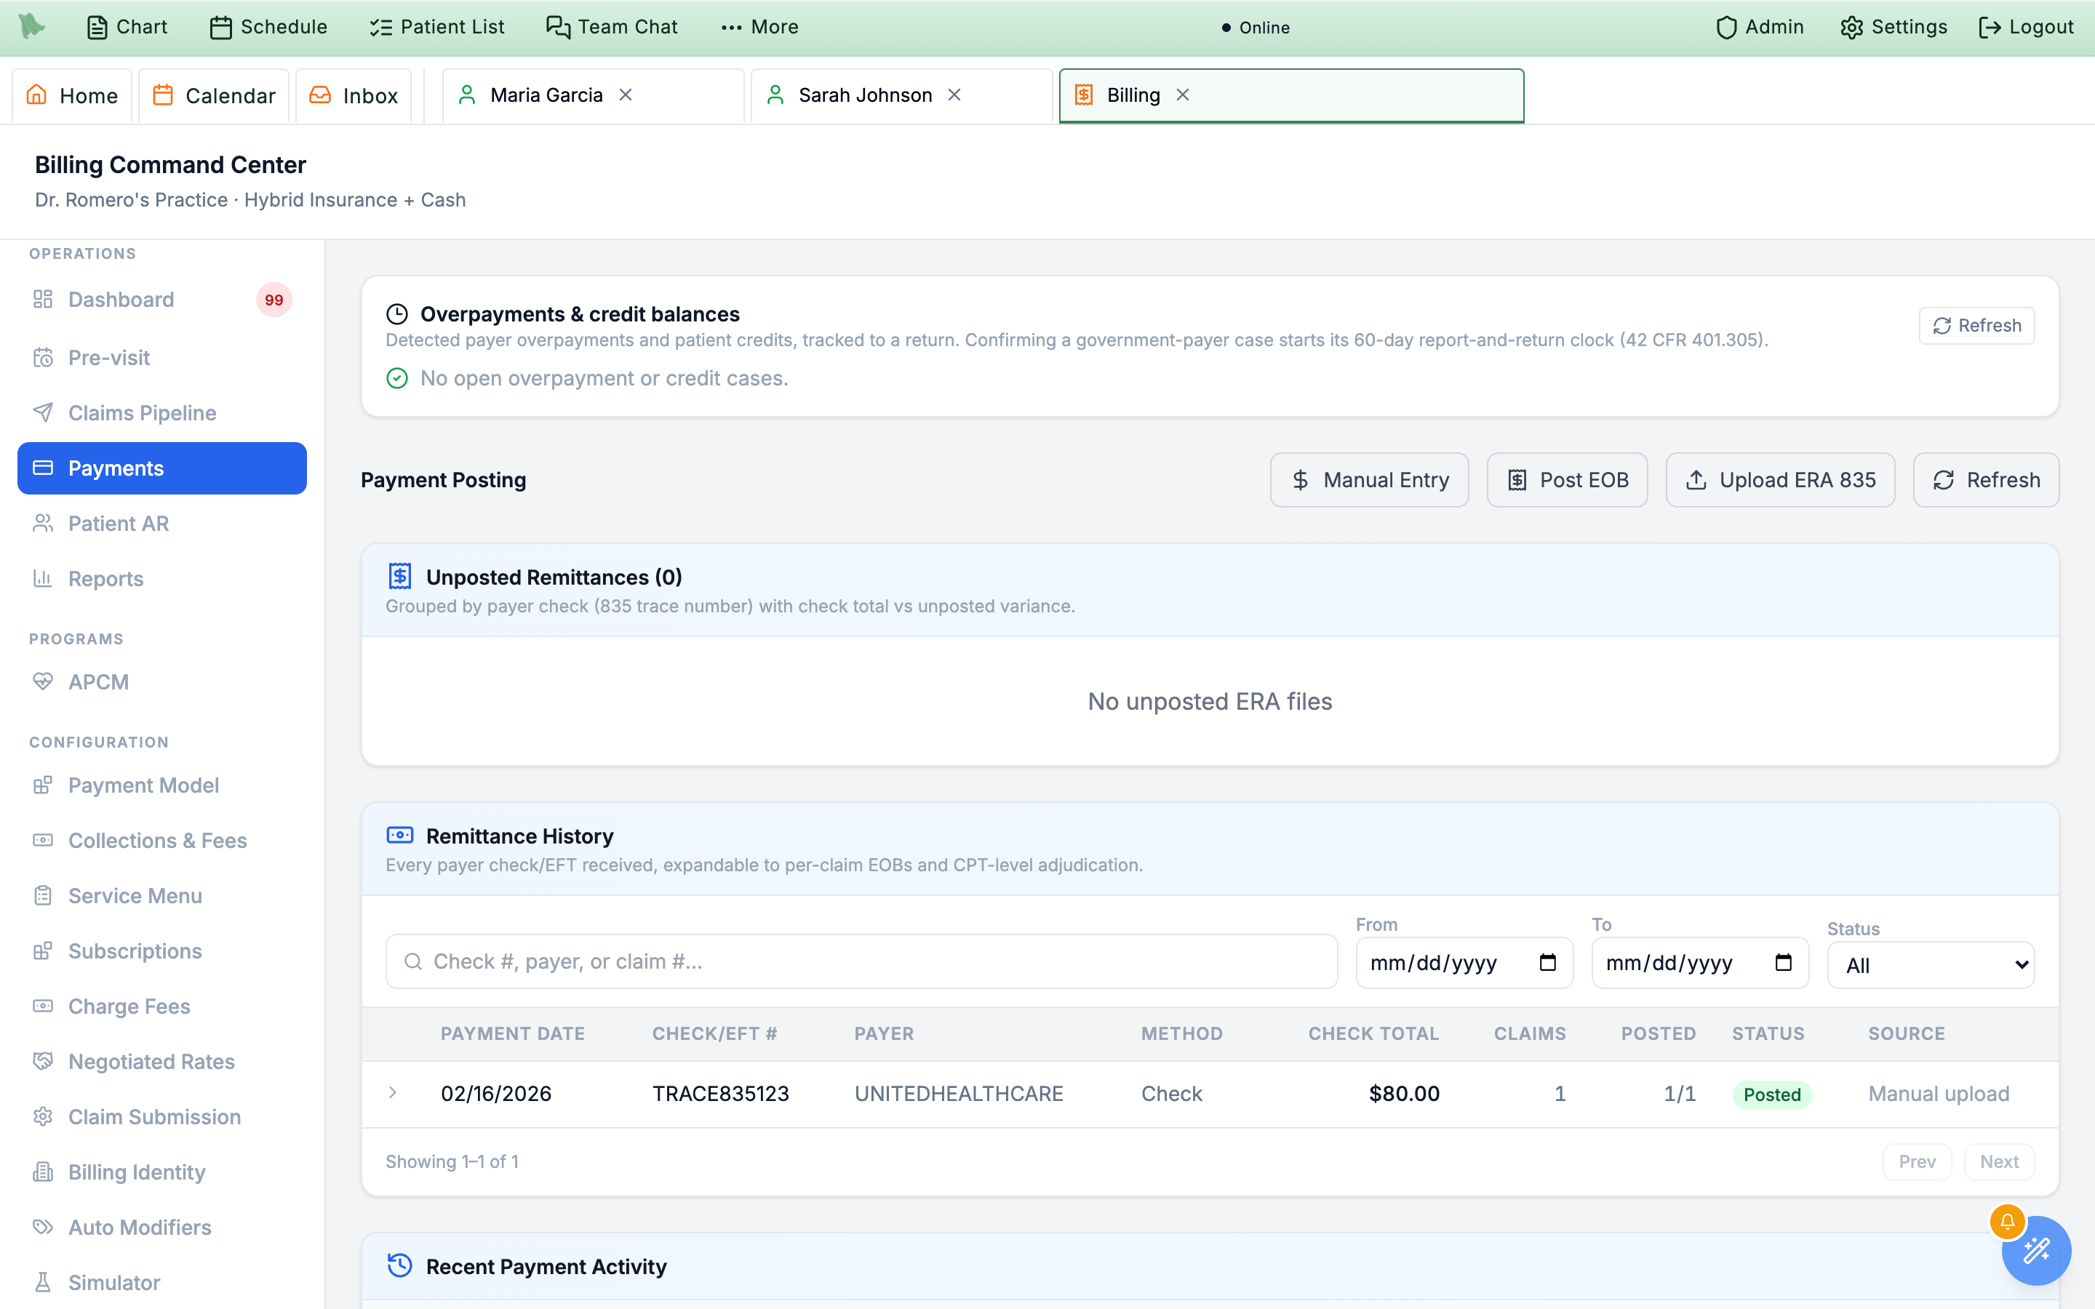The height and width of the screenshot is (1309, 2095).
Task: Open the From date calendar picker
Action: pyautogui.click(x=1548, y=963)
